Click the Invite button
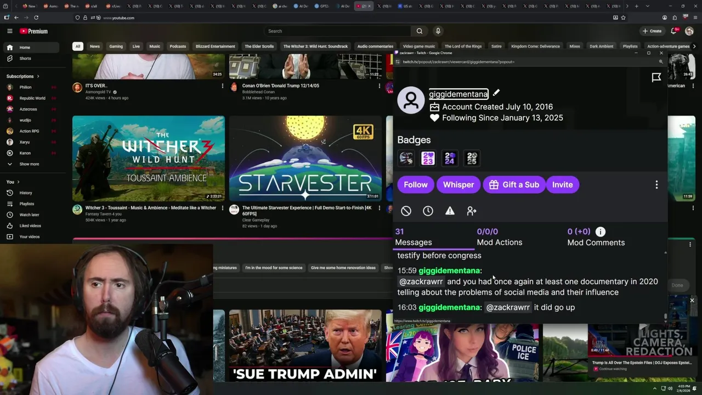 pos(562,185)
